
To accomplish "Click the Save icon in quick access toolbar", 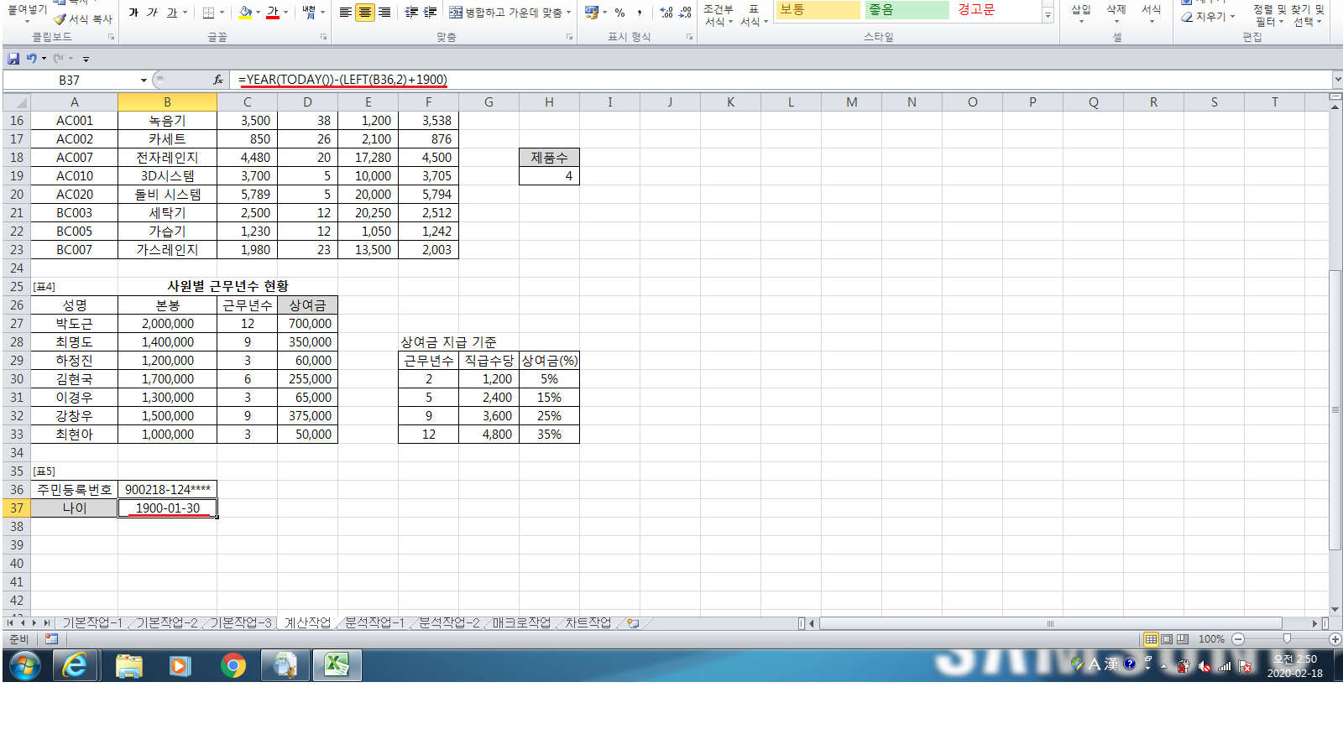I will (x=13, y=59).
